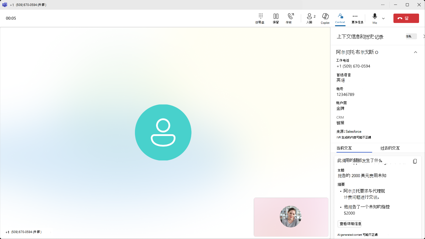Click the preferred language value 英语
425x239 pixels.
pos(340,80)
